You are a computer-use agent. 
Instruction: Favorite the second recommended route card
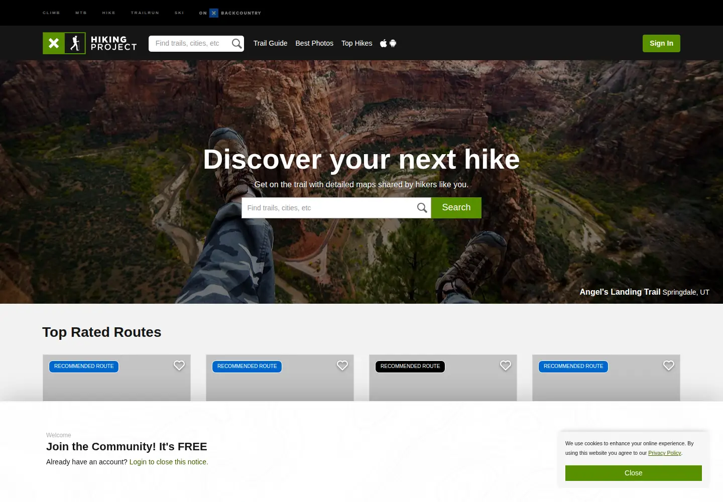pos(342,365)
